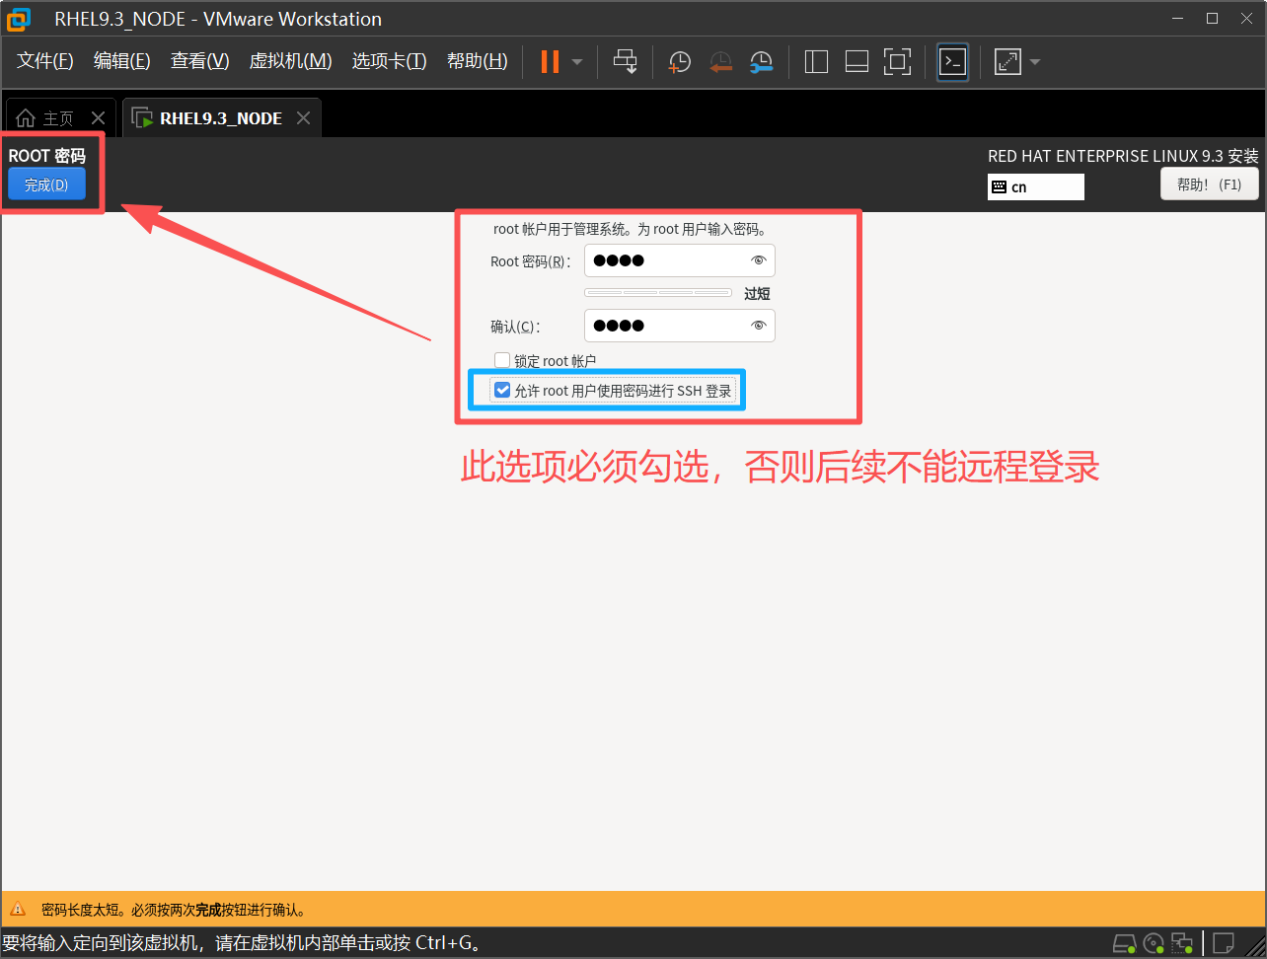
Task: Focus the Root 密码 password field
Action: point(680,260)
